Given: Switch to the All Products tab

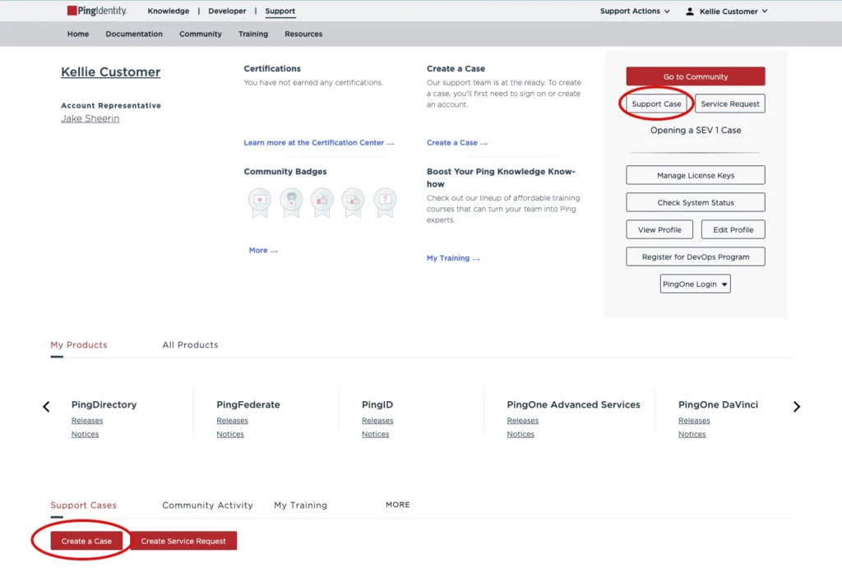Looking at the screenshot, I should pyautogui.click(x=190, y=345).
